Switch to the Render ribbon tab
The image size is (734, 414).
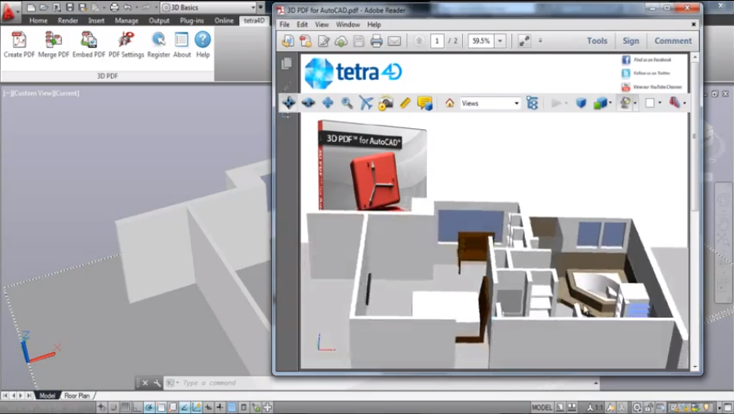68,20
